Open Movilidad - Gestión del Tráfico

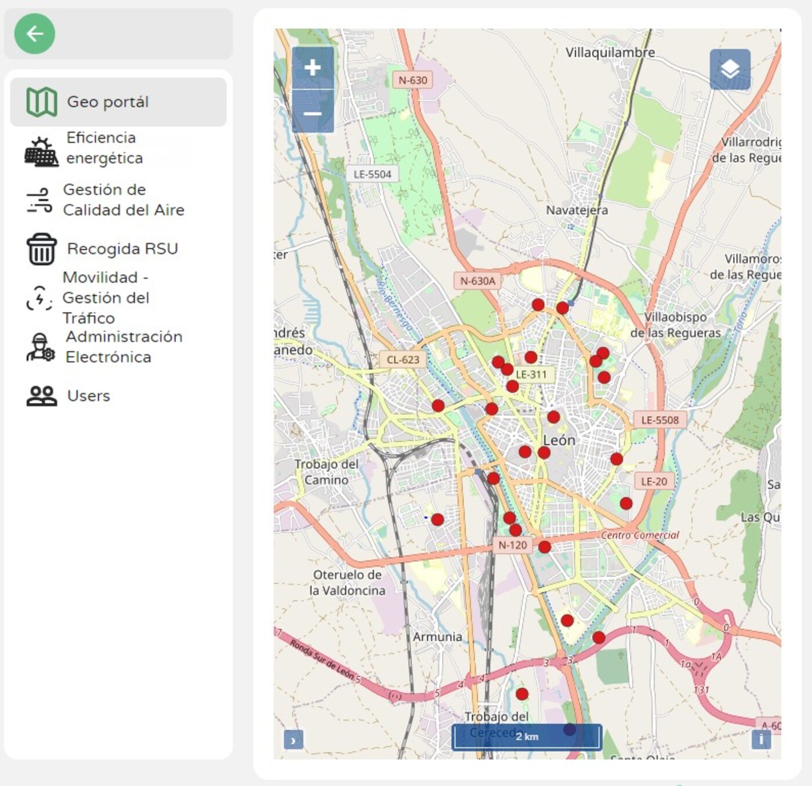pos(106,298)
